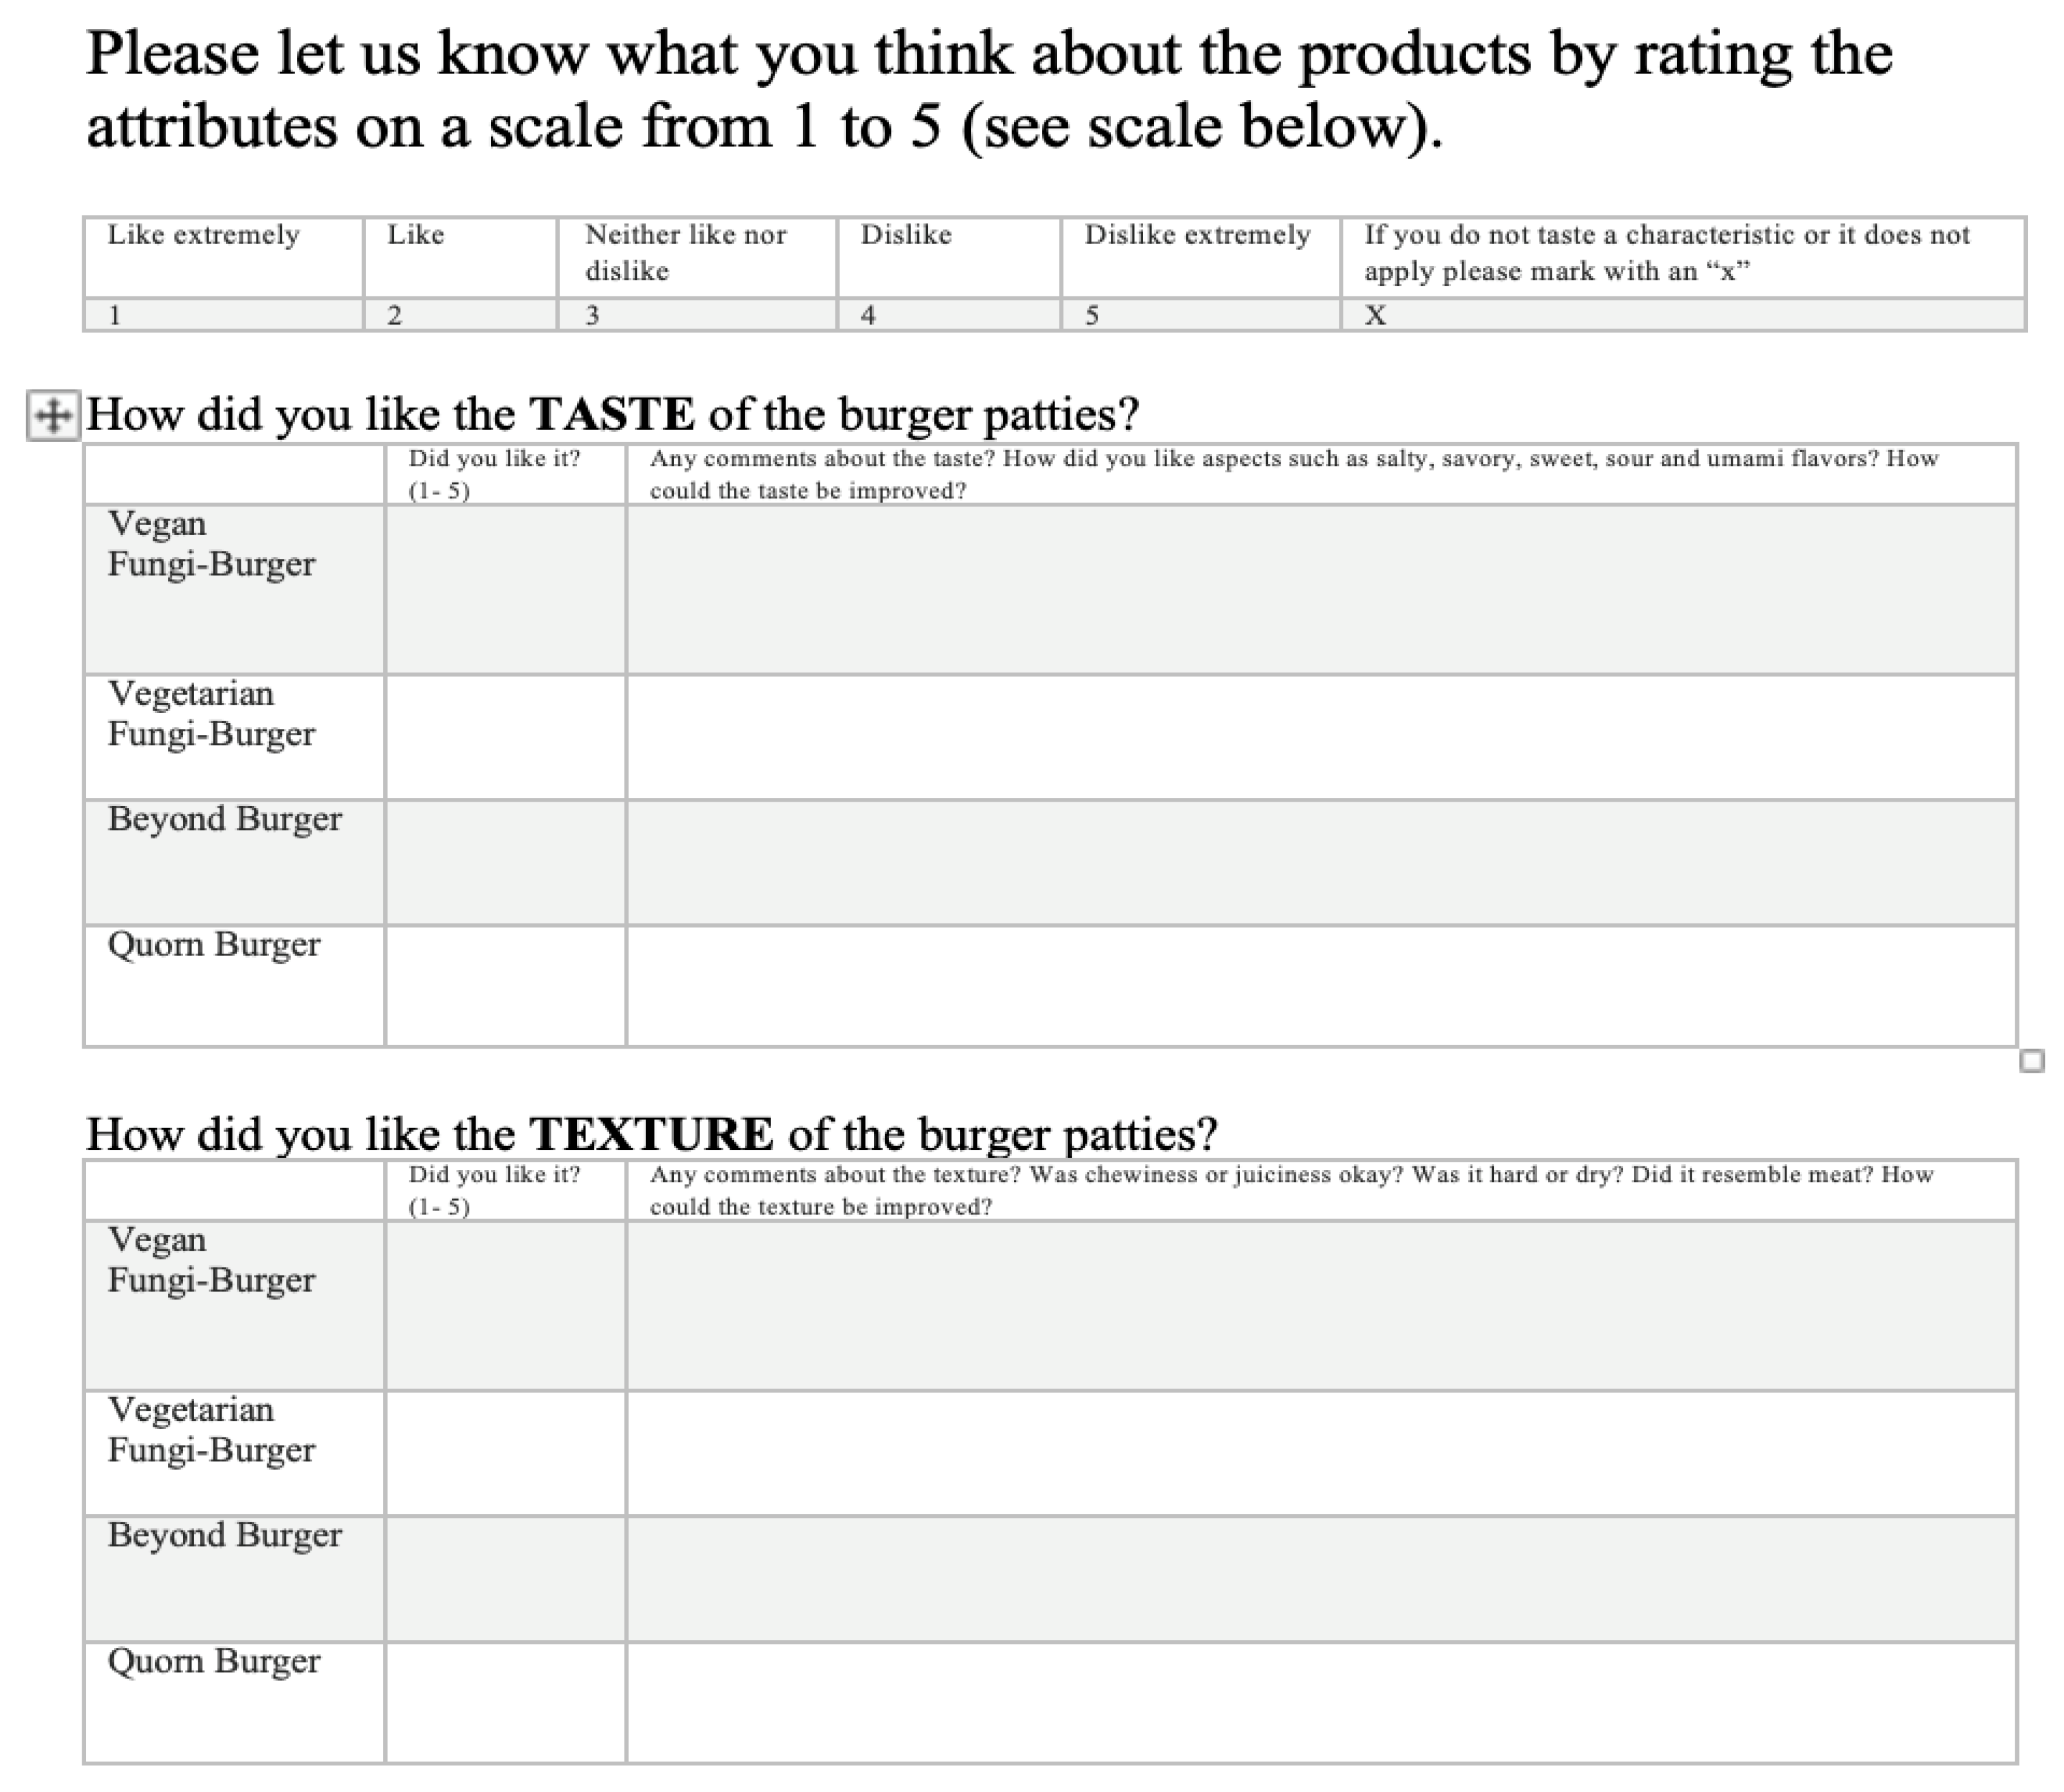Viewport: 2064px width, 1792px height.
Task: Place cursor in Vegetarian Fungi-Burger taste comments
Action: click(x=1320, y=737)
